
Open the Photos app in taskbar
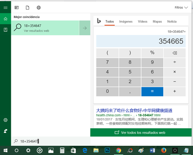51,150
